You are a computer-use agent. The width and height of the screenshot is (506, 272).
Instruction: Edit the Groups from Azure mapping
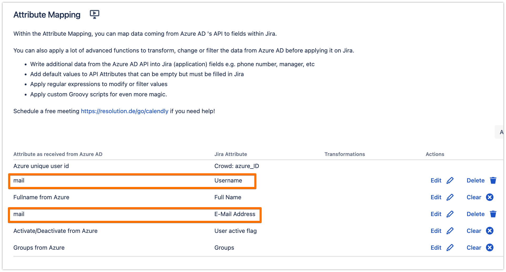coord(436,248)
